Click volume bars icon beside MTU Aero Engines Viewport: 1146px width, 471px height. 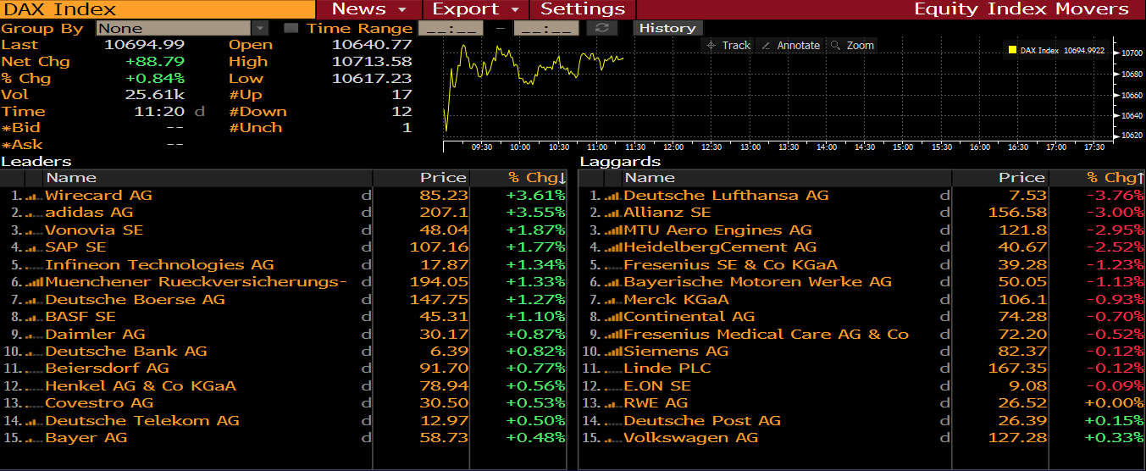click(x=613, y=230)
